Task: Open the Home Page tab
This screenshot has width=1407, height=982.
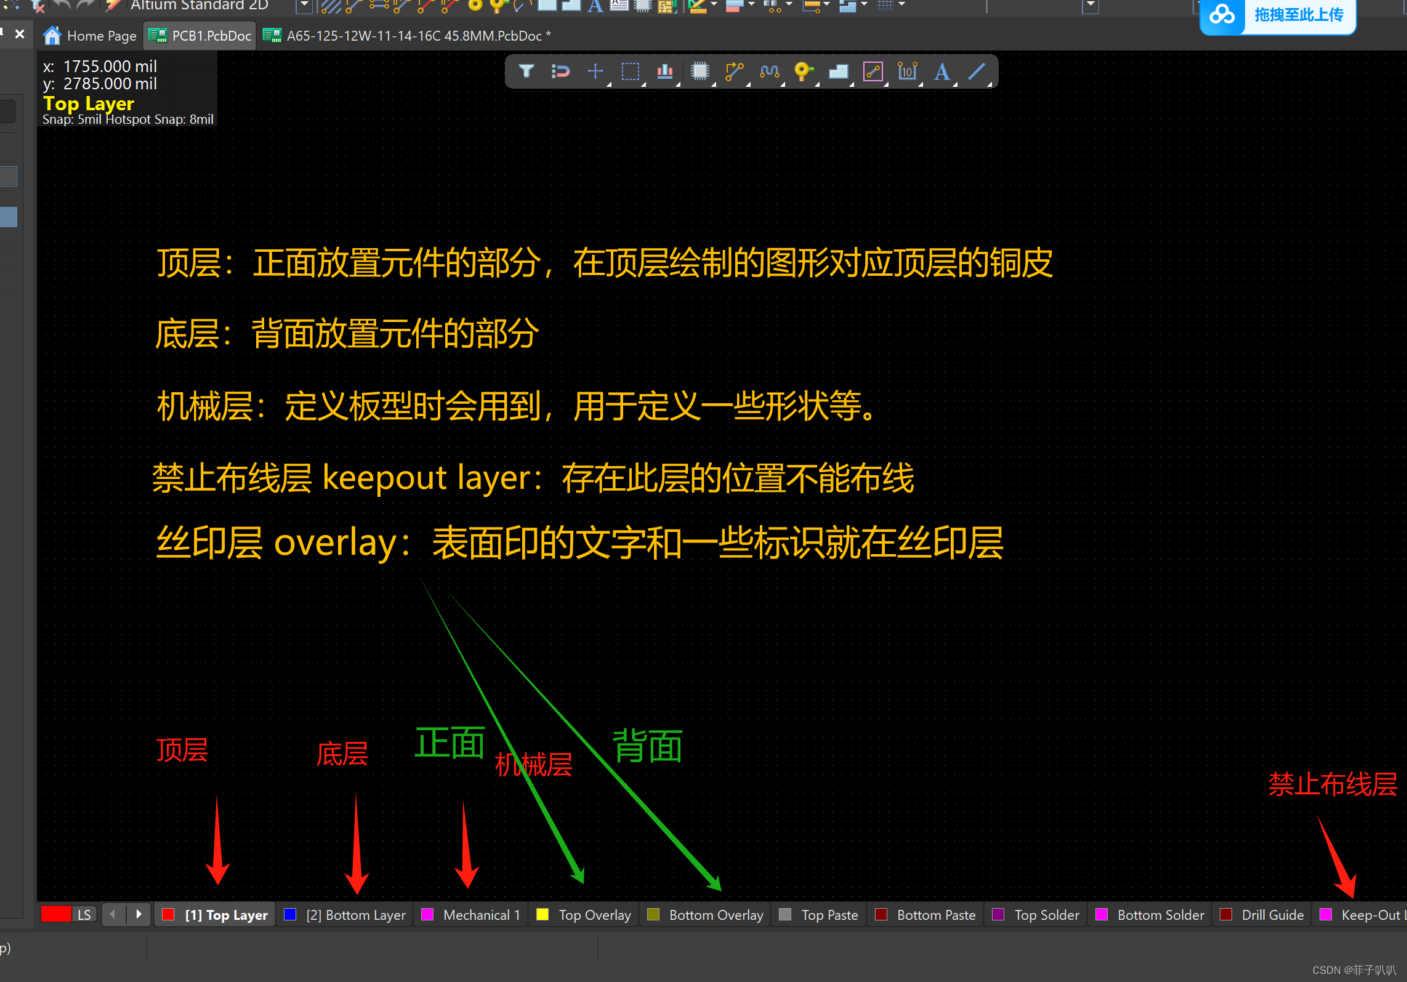Action: (91, 36)
